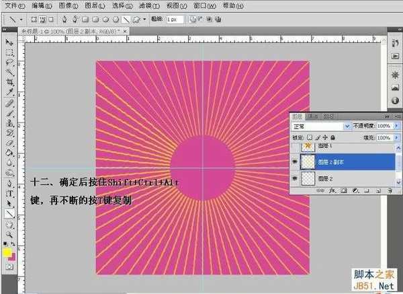Select the Clone Stamp tool
The width and height of the screenshot is (403, 294).
pos(9,123)
